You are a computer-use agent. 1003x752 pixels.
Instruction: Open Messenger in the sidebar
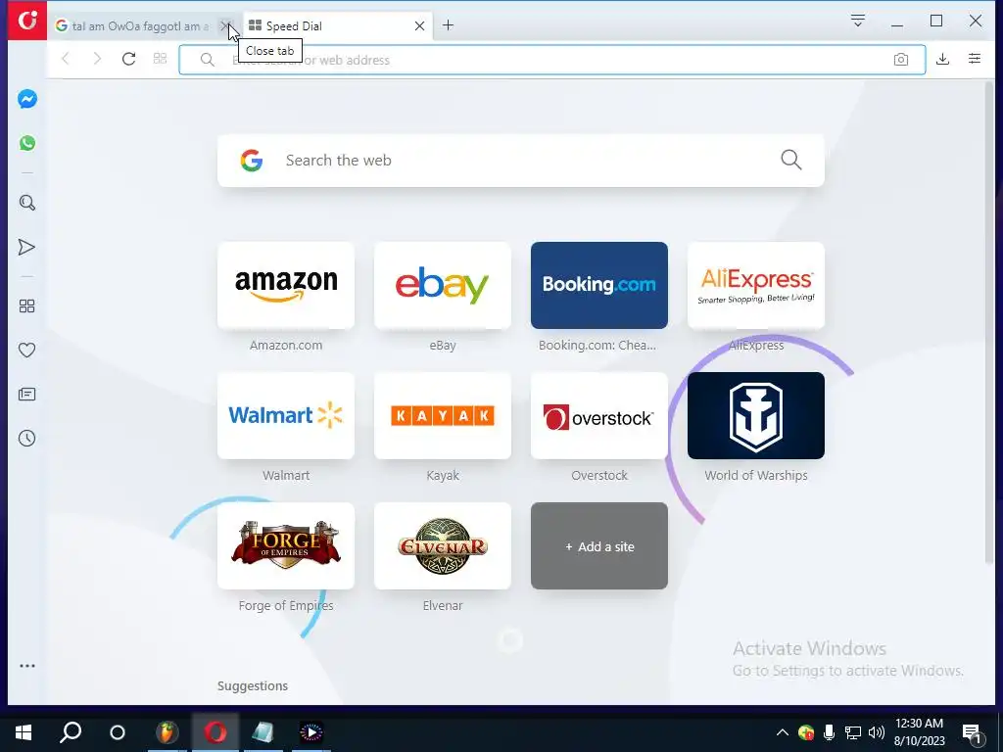[26, 99]
